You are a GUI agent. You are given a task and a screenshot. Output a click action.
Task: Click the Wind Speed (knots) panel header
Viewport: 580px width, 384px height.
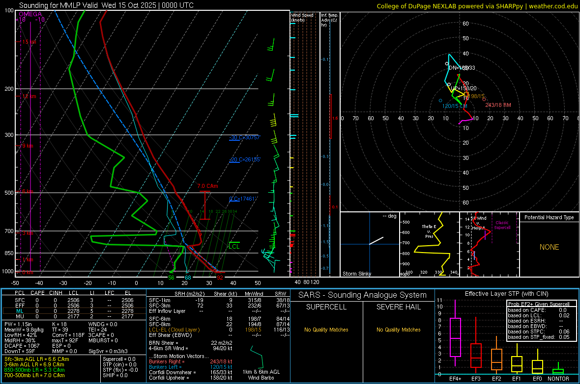[x=302, y=17]
